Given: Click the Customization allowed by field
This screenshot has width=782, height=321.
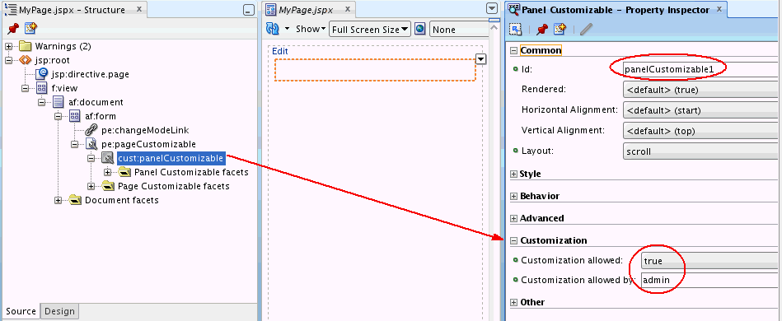Looking at the screenshot, I should (x=709, y=280).
